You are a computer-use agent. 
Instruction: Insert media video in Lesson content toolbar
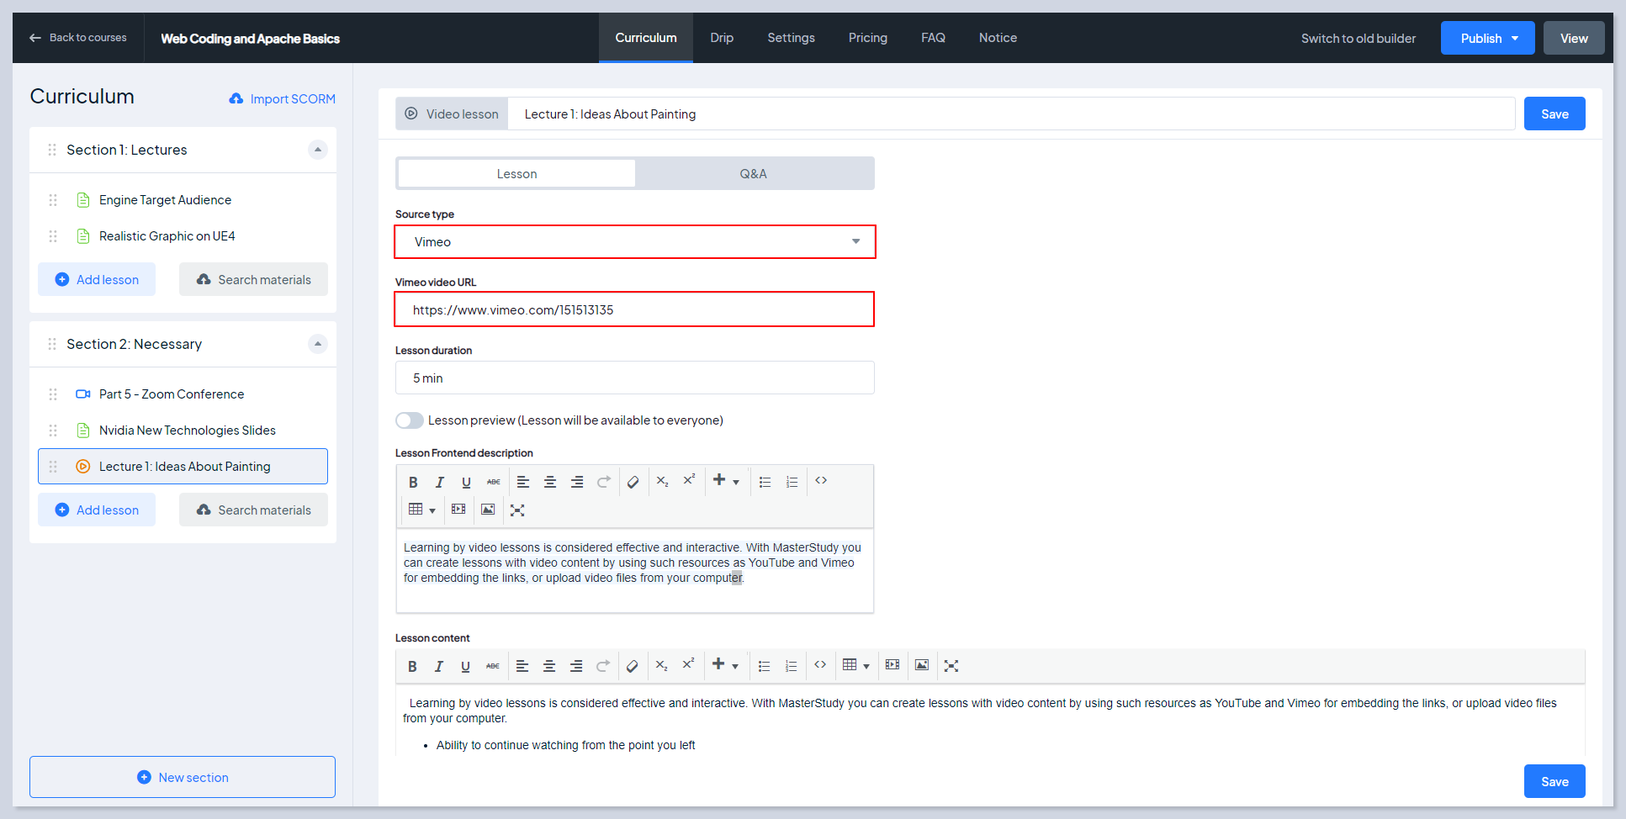coord(892,665)
